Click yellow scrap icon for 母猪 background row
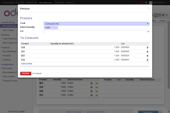Viewport: 170px width, 113px height. pyautogui.click(x=97, y=91)
